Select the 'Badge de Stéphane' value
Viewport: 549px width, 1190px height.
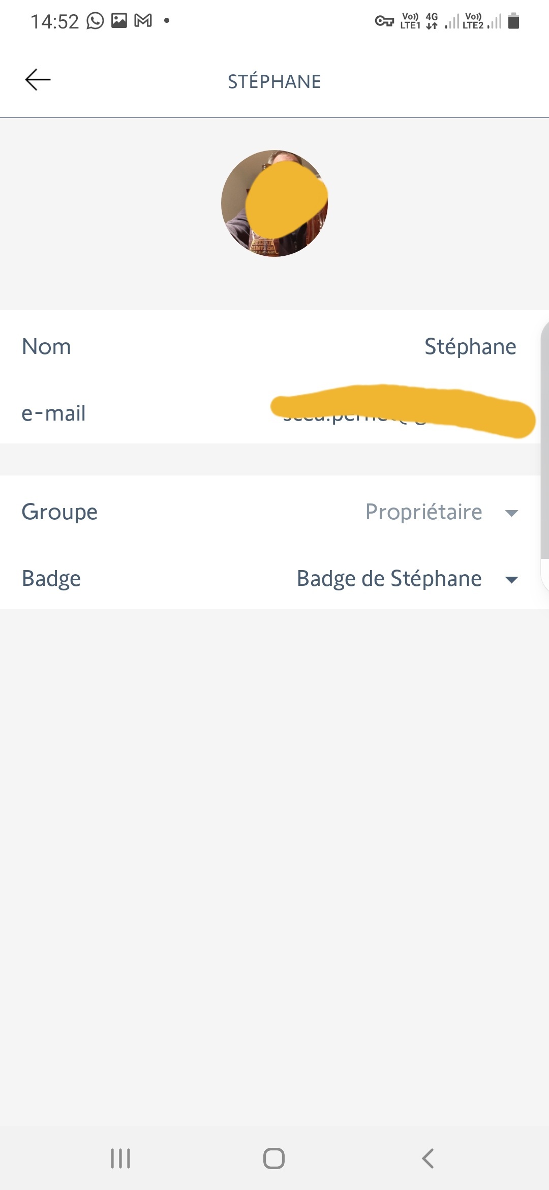pyautogui.click(x=389, y=579)
